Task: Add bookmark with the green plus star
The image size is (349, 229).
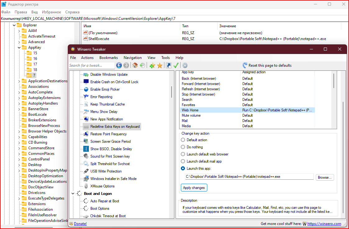Action: pyautogui.click(x=152, y=65)
